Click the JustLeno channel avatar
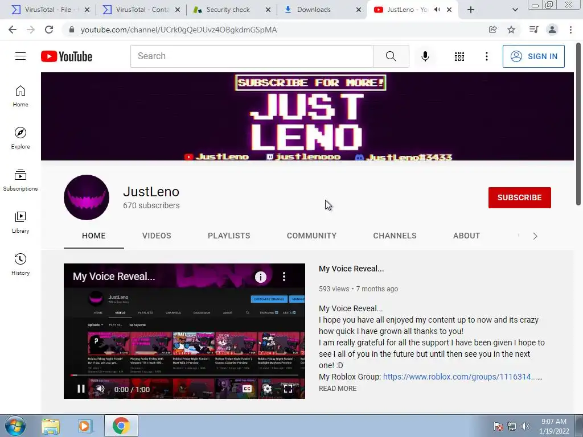 87,197
